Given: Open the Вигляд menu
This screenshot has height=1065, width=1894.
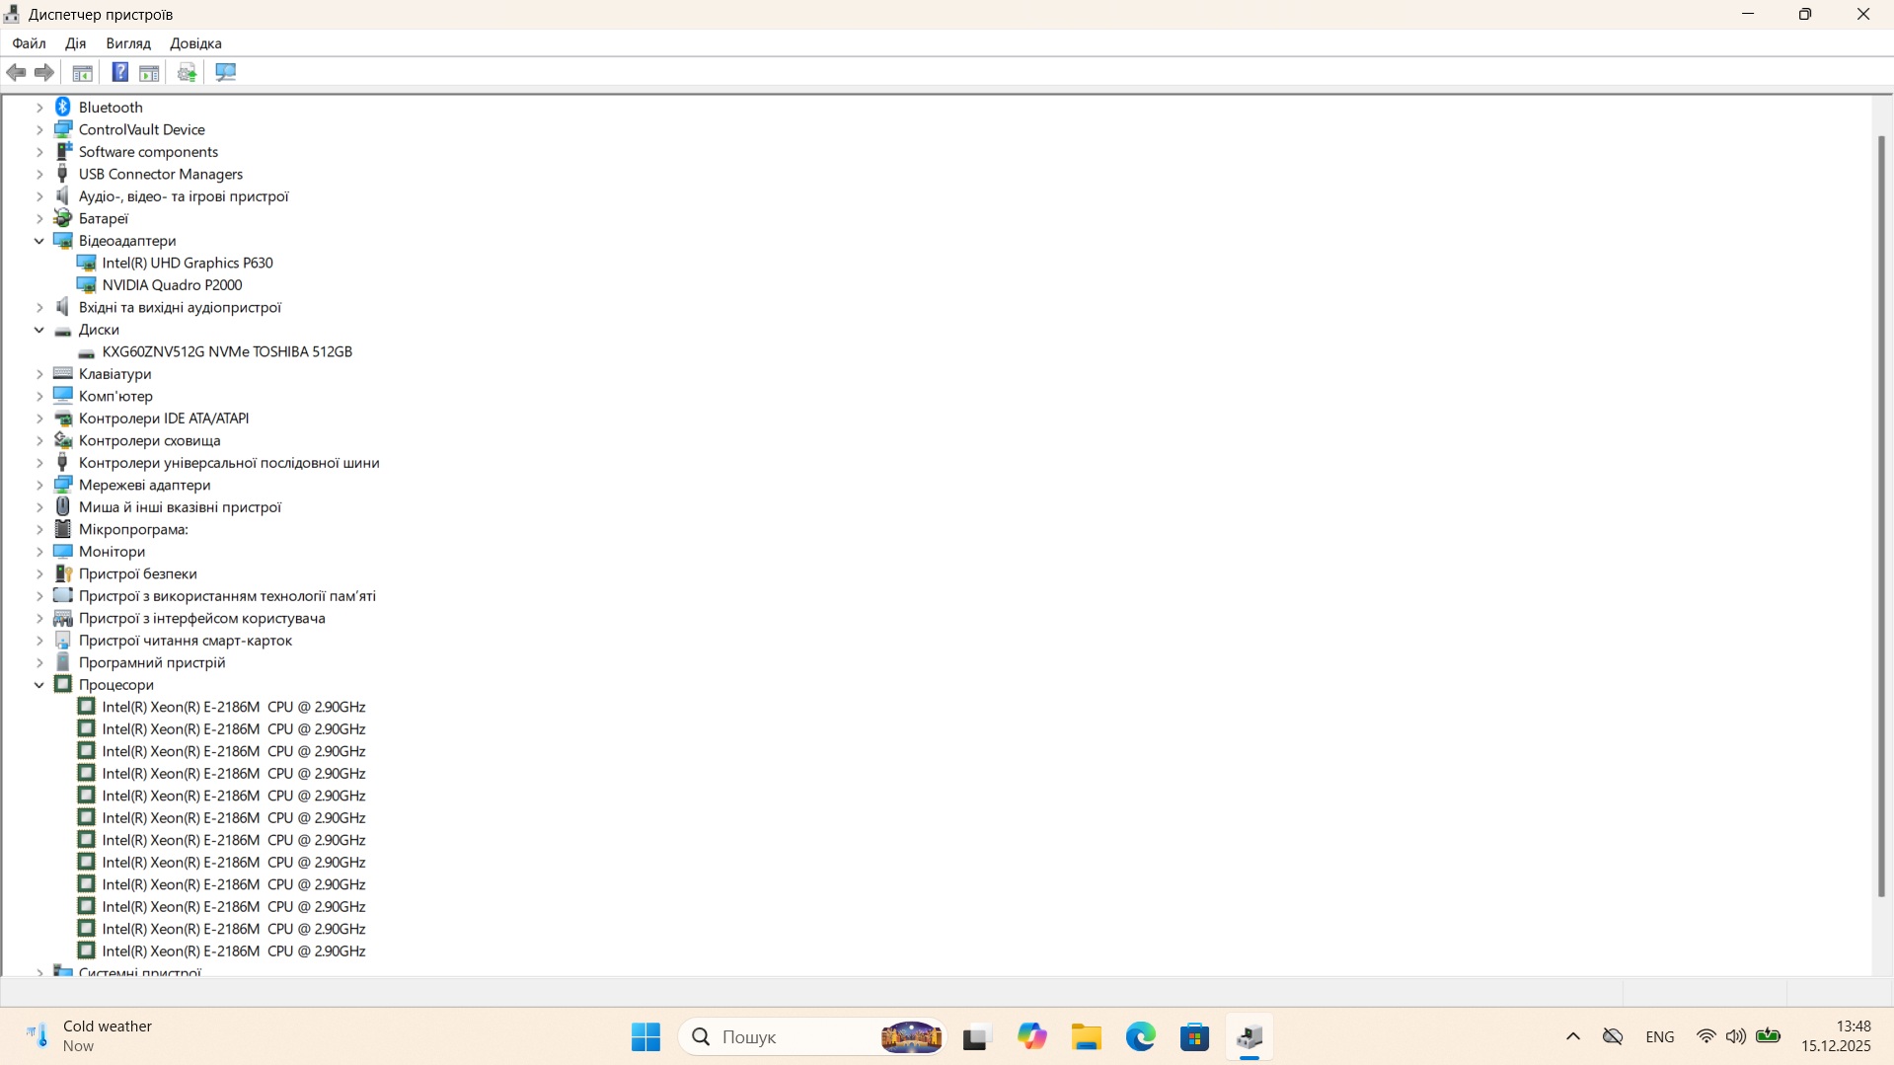Looking at the screenshot, I should tap(128, 43).
